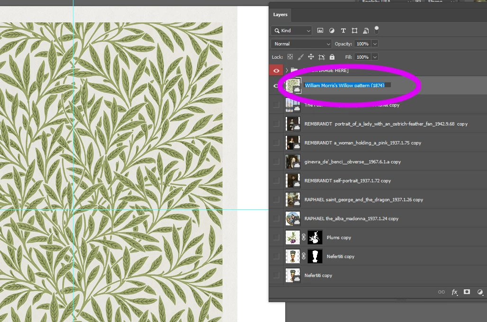The width and height of the screenshot is (487, 322).
Task: Show the REMBRANDT portrait_of_a_lady layer
Action: tap(276, 124)
